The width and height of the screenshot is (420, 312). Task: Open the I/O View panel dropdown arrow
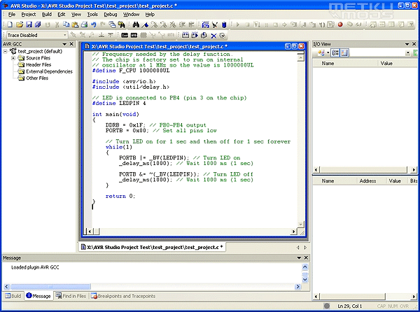[407, 44]
